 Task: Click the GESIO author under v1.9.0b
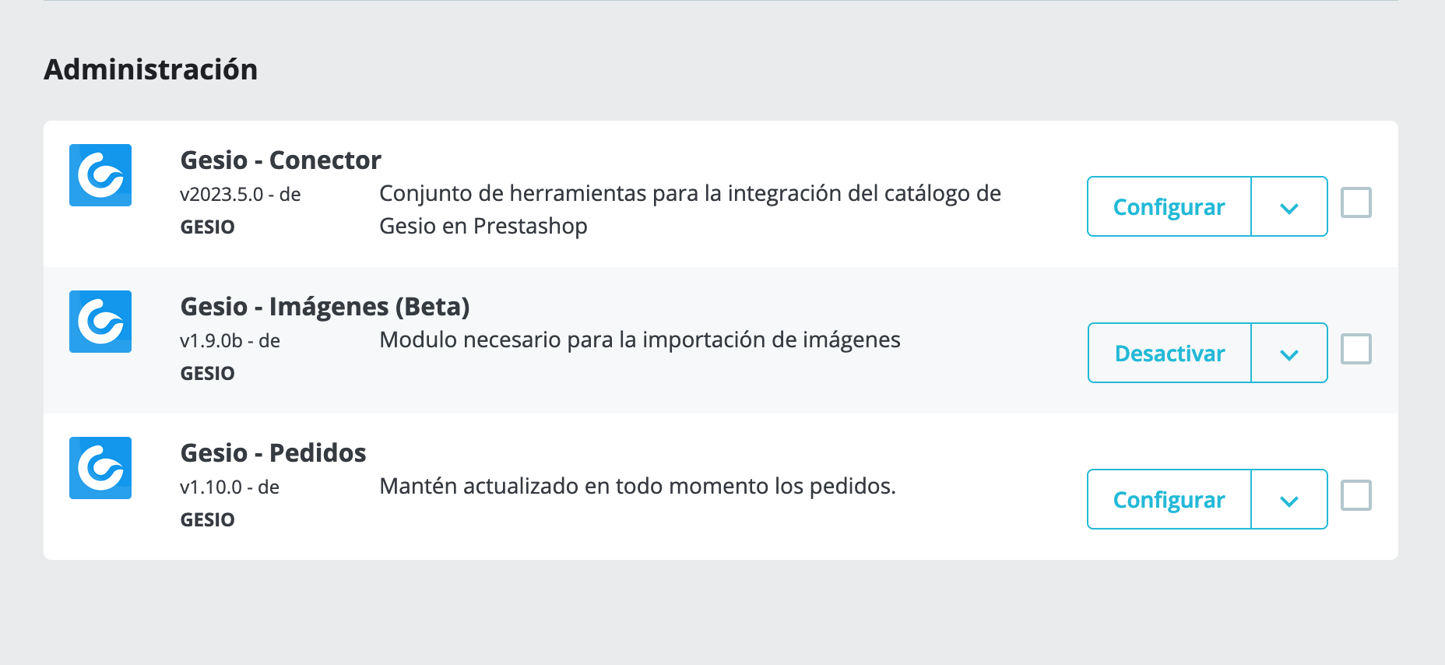pos(207,373)
